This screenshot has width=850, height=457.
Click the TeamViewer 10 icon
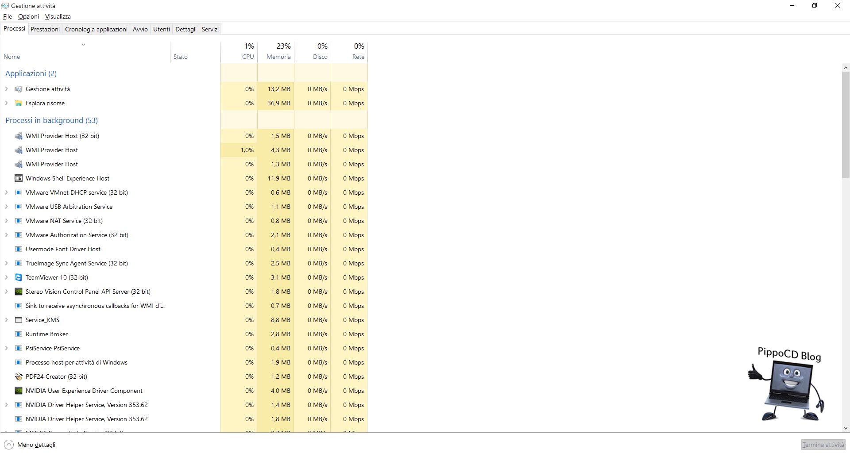tap(19, 277)
